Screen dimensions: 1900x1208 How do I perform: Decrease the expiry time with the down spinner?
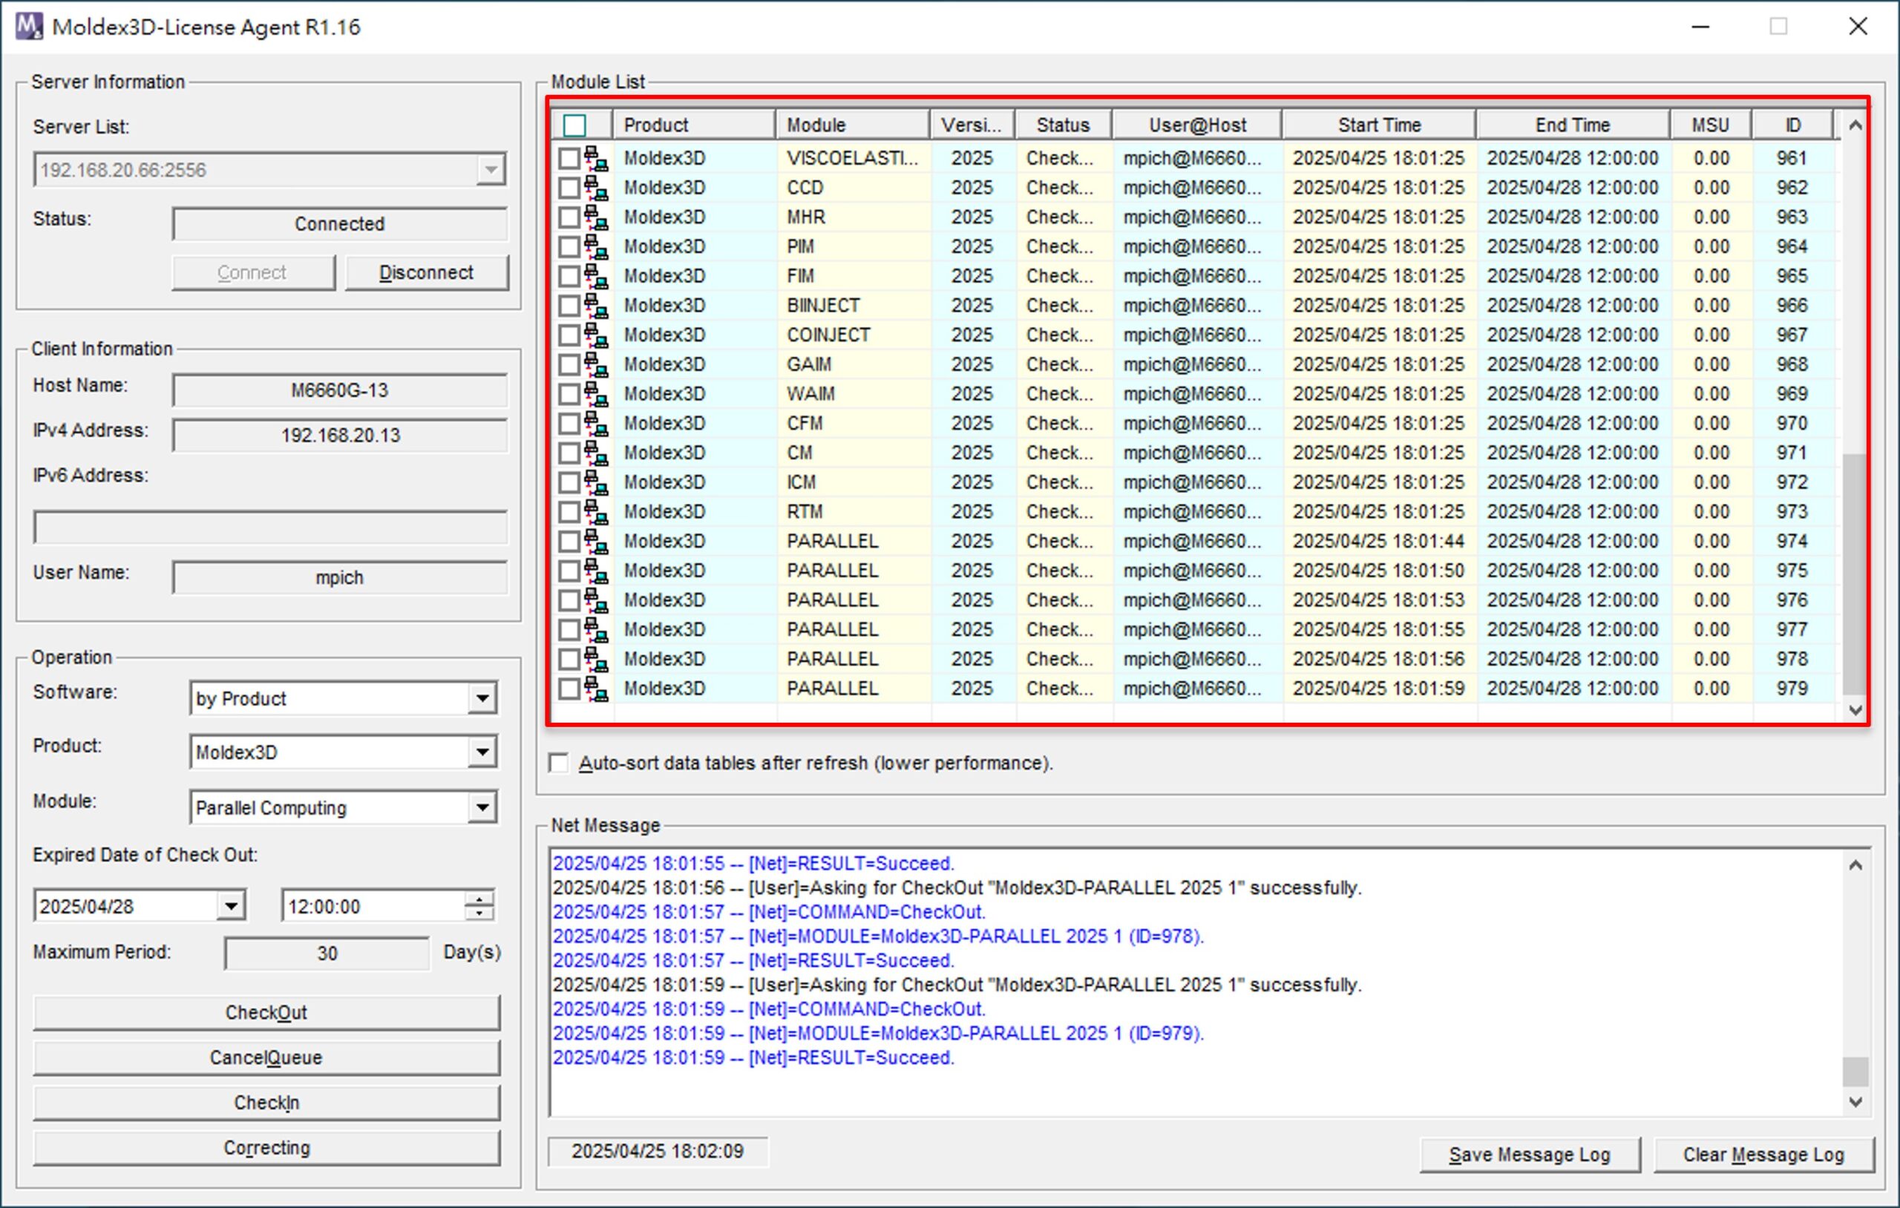pos(479,913)
